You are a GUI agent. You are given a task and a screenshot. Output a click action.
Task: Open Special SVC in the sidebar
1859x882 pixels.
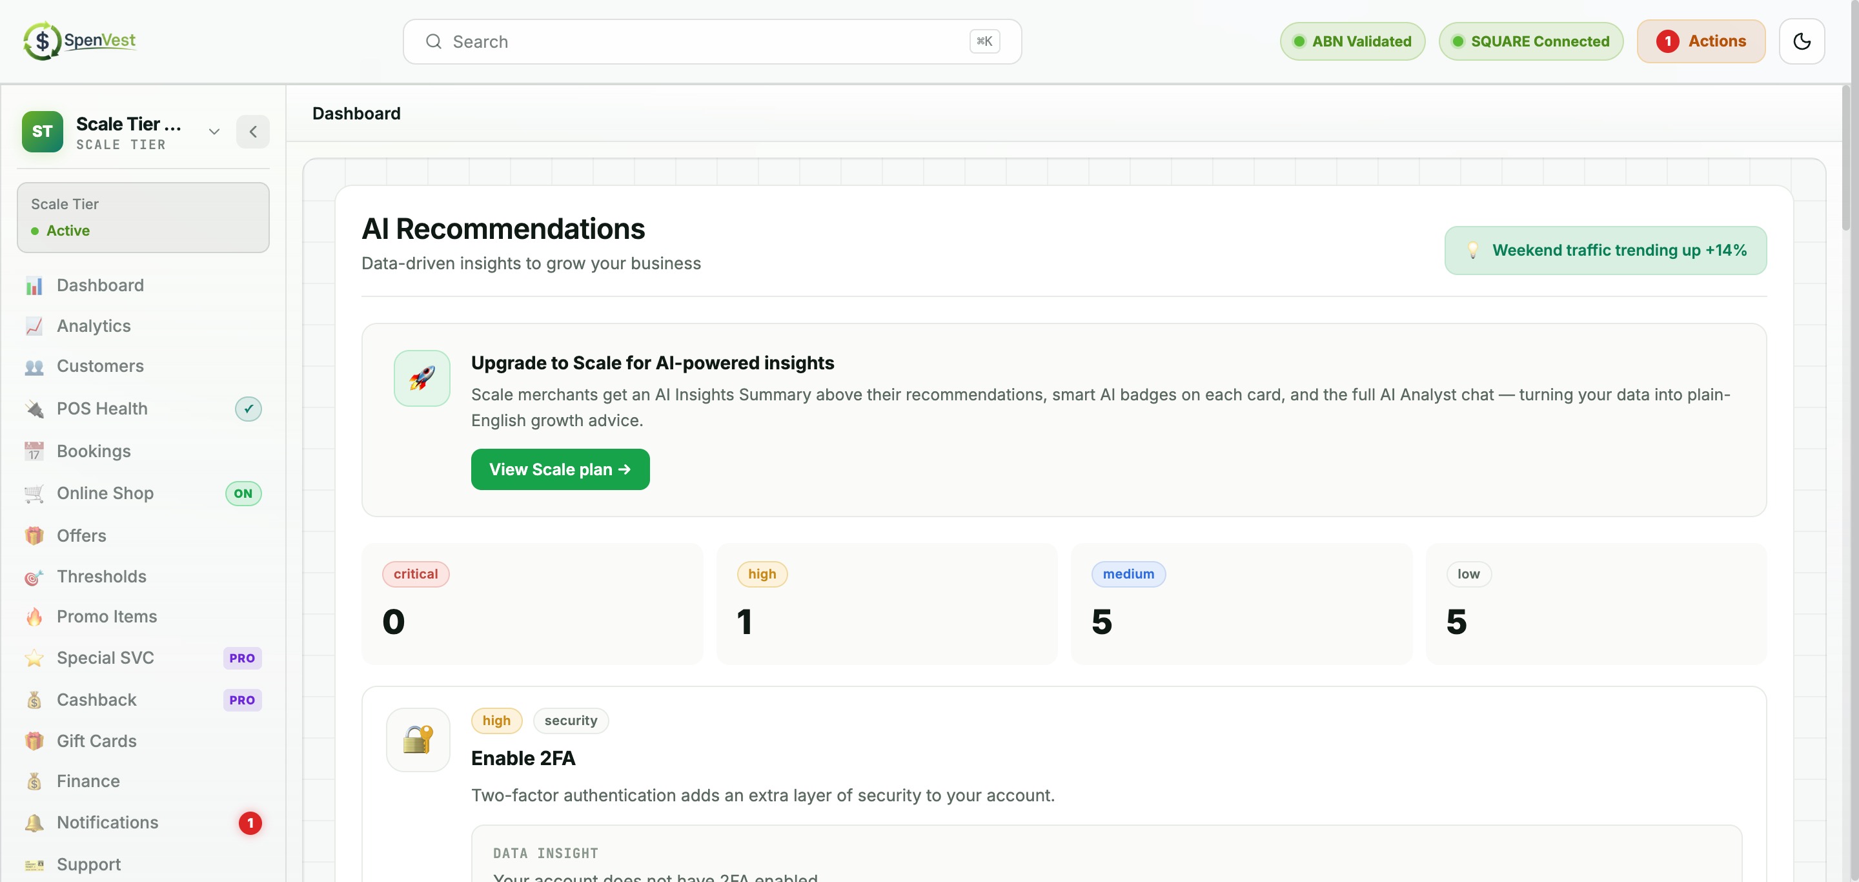143,658
